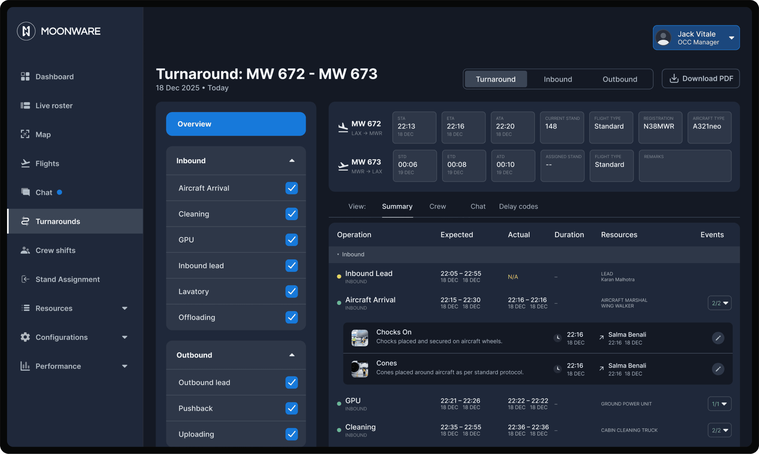Screen dimensions: 759x454
Task: Click the Dashboard grid icon in sidebar
Action: coord(25,77)
